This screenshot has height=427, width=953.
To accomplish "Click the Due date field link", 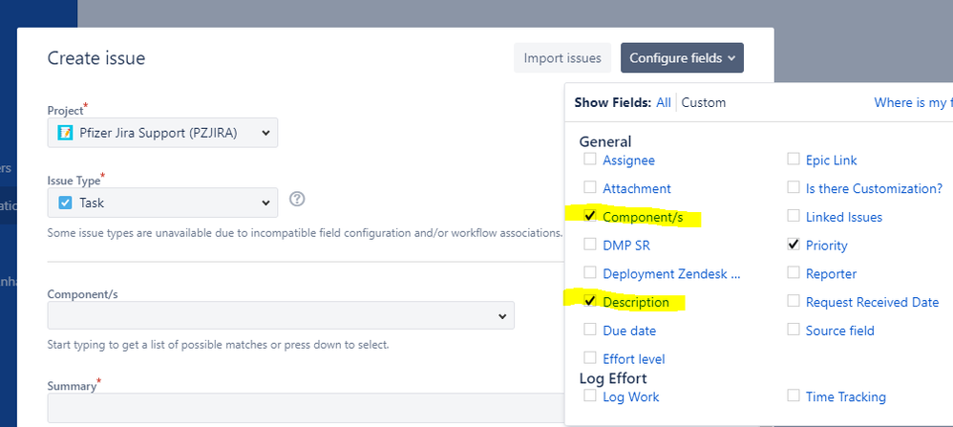I will click(x=629, y=331).
